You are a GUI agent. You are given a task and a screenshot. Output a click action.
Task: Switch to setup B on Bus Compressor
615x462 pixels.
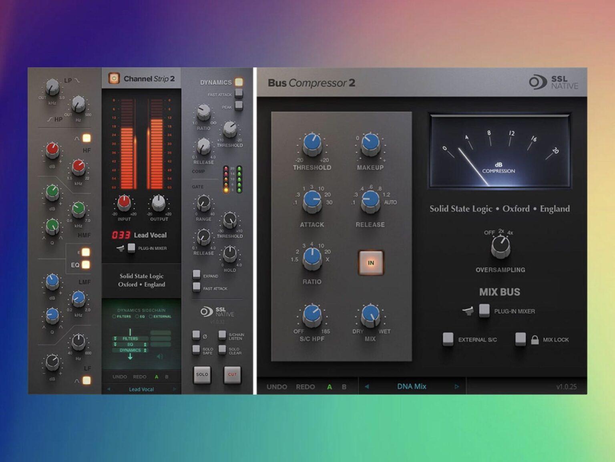(343, 386)
